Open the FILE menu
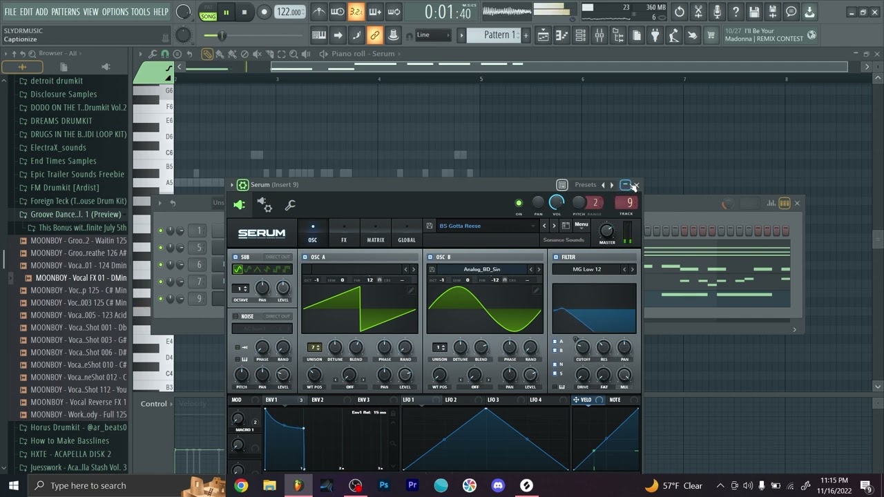Viewport: 884px width, 497px height. pos(10,12)
